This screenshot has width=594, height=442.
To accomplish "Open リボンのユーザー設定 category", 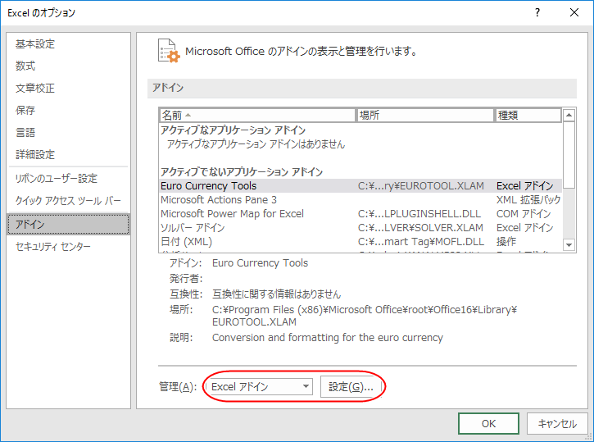I will click(x=56, y=179).
